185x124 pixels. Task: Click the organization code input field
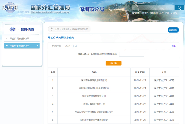tap(131, 55)
